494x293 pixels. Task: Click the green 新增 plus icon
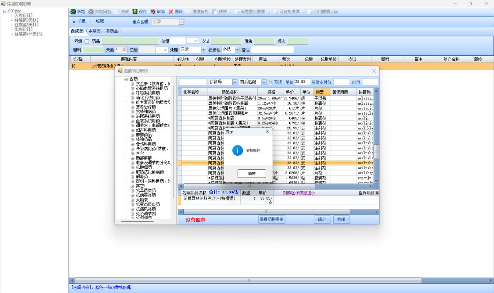pos(73,12)
